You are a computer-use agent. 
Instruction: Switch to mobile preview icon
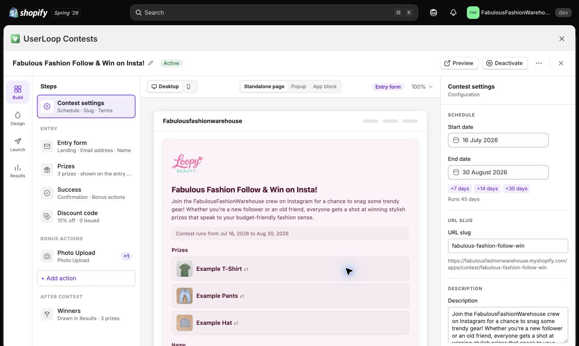(x=189, y=86)
